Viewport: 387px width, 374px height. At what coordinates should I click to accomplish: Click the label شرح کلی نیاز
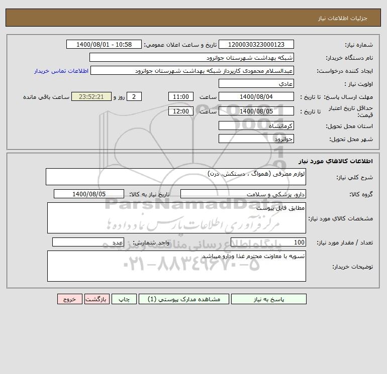tap(355, 177)
